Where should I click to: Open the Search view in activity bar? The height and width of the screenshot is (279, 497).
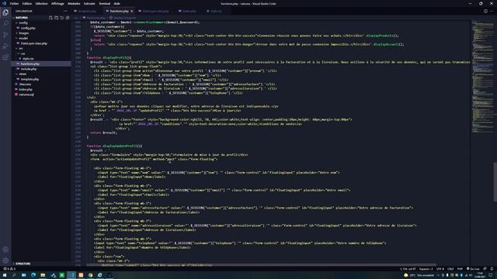point(5,23)
